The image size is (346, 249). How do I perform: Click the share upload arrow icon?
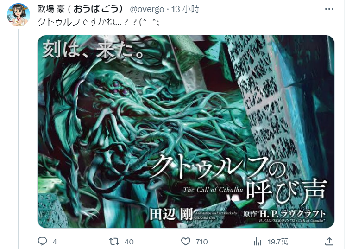click(x=329, y=241)
